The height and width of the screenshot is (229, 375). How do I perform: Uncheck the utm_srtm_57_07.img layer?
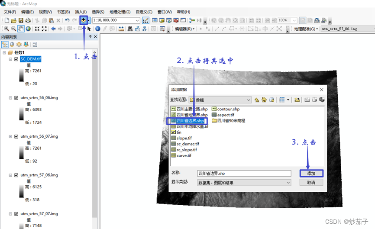[x=16, y=214]
